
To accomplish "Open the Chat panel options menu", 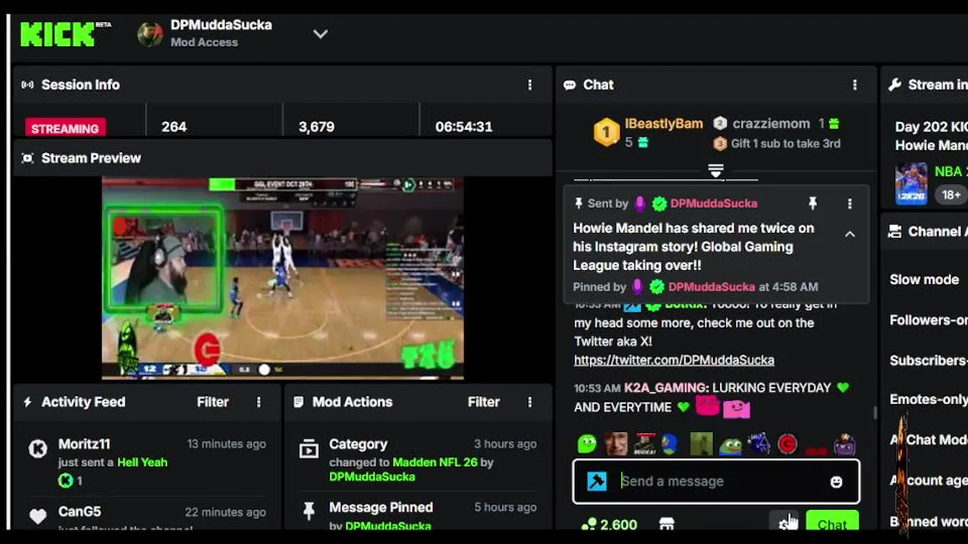I will (855, 85).
